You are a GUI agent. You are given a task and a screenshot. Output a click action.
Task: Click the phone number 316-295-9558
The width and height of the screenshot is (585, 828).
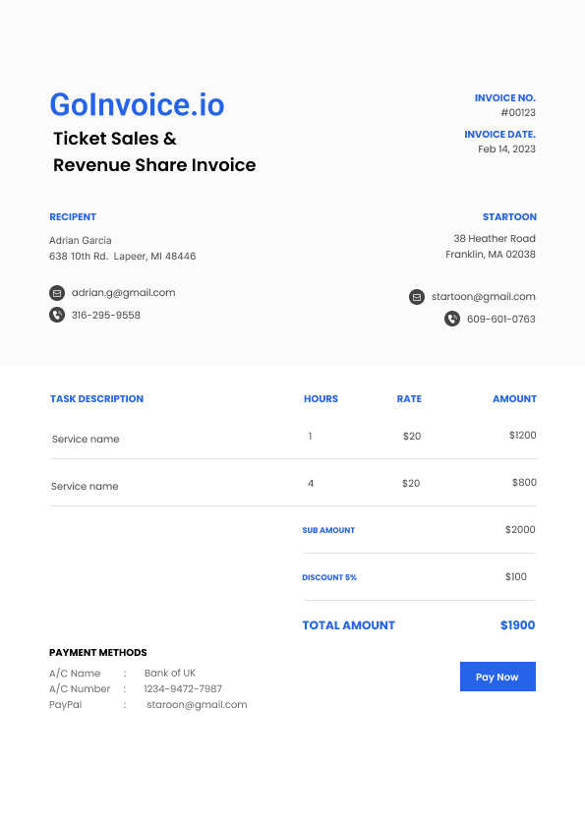pos(106,316)
